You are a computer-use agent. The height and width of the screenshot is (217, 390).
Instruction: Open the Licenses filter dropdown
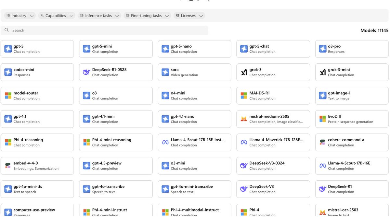click(x=189, y=16)
